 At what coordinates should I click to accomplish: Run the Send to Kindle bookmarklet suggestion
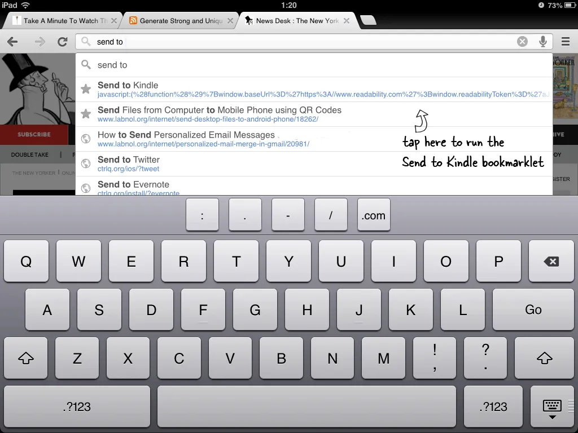pyautogui.click(x=226, y=89)
